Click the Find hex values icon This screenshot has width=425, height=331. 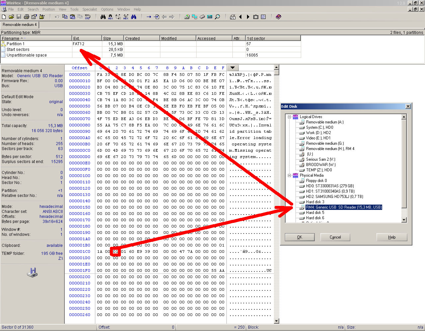pyautogui.click(x=111, y=17)
